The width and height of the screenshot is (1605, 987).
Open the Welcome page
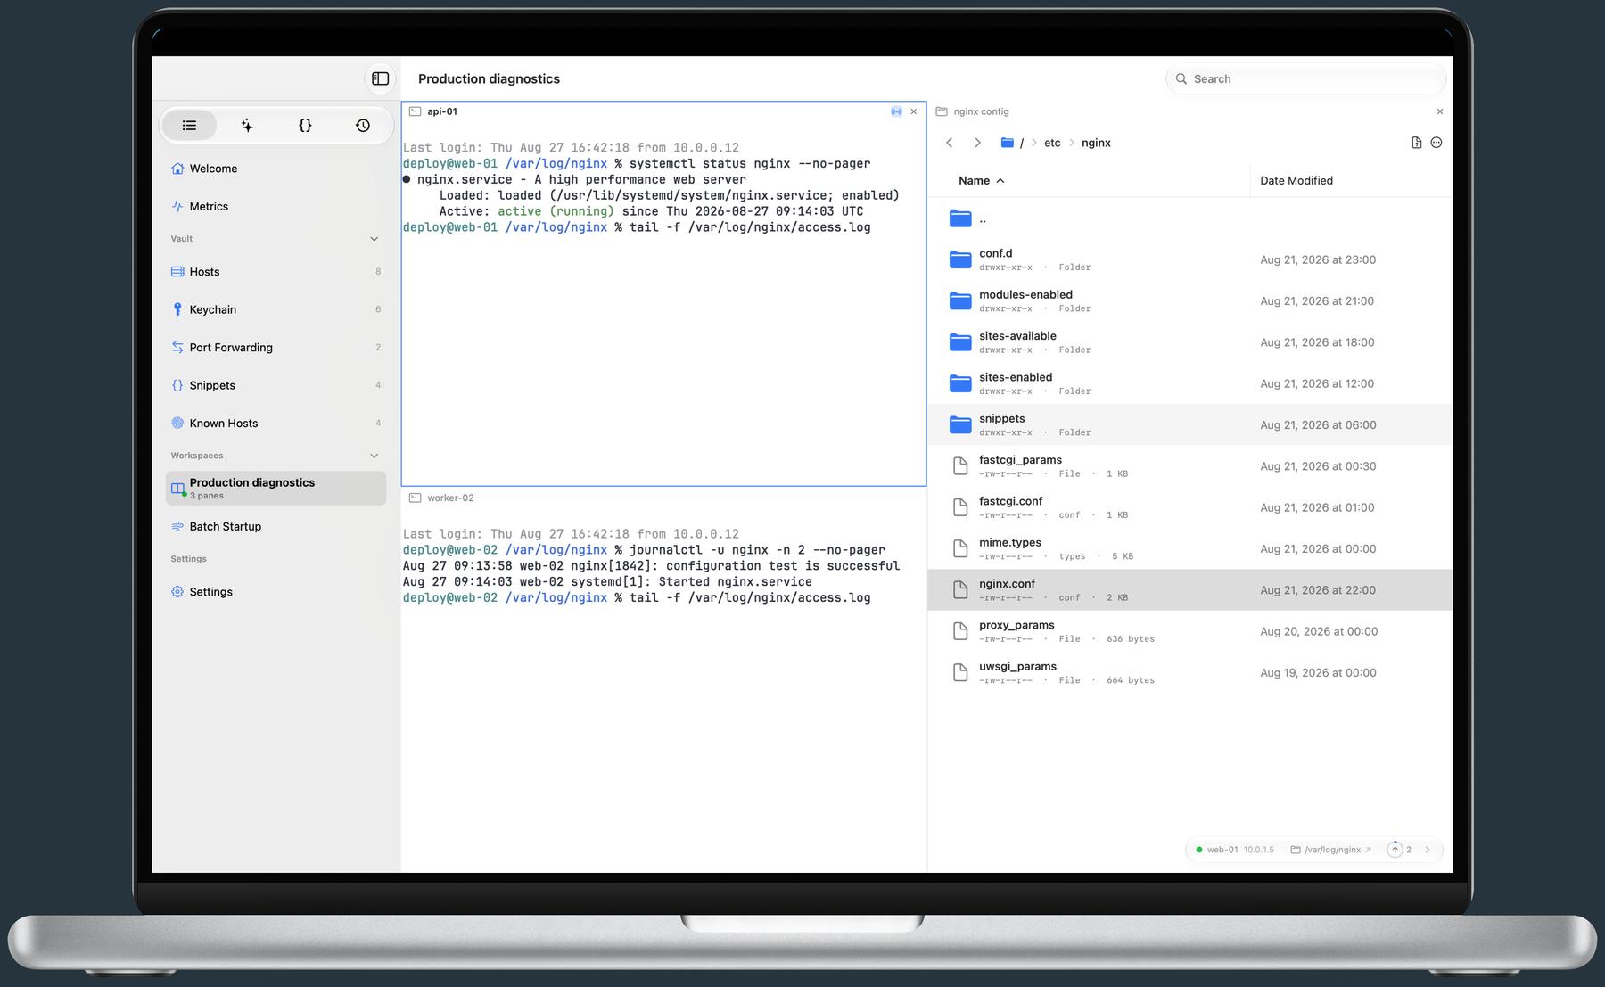276,169
